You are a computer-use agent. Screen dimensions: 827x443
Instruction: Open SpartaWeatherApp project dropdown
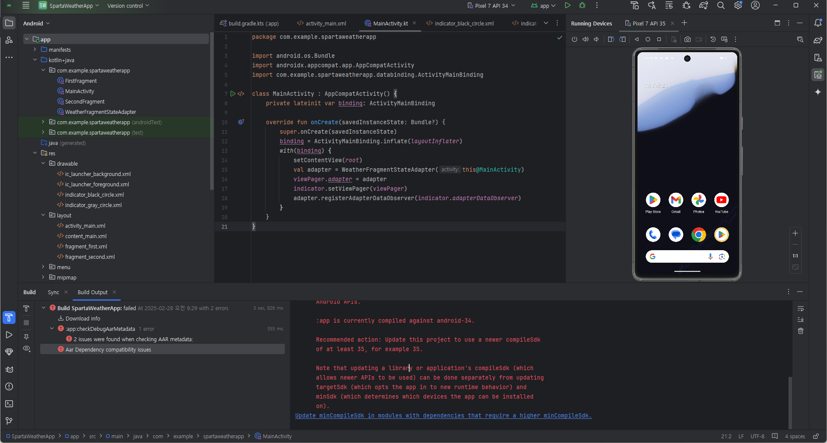pyautogui.click(x=69, y=6)
